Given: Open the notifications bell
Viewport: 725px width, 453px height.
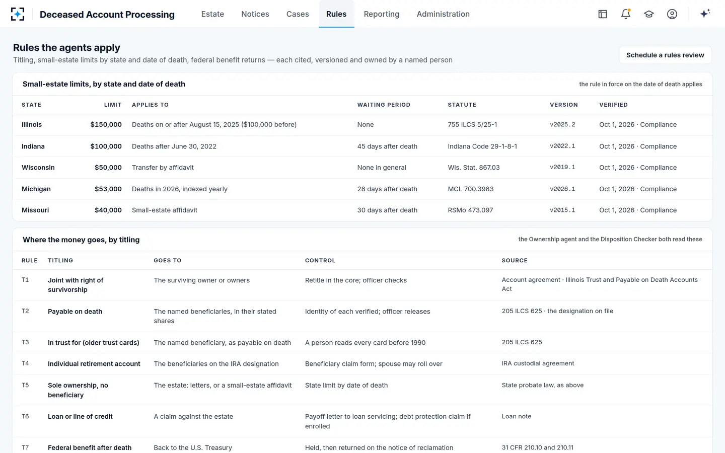Looking at the screenshot, I should [626, 14].
